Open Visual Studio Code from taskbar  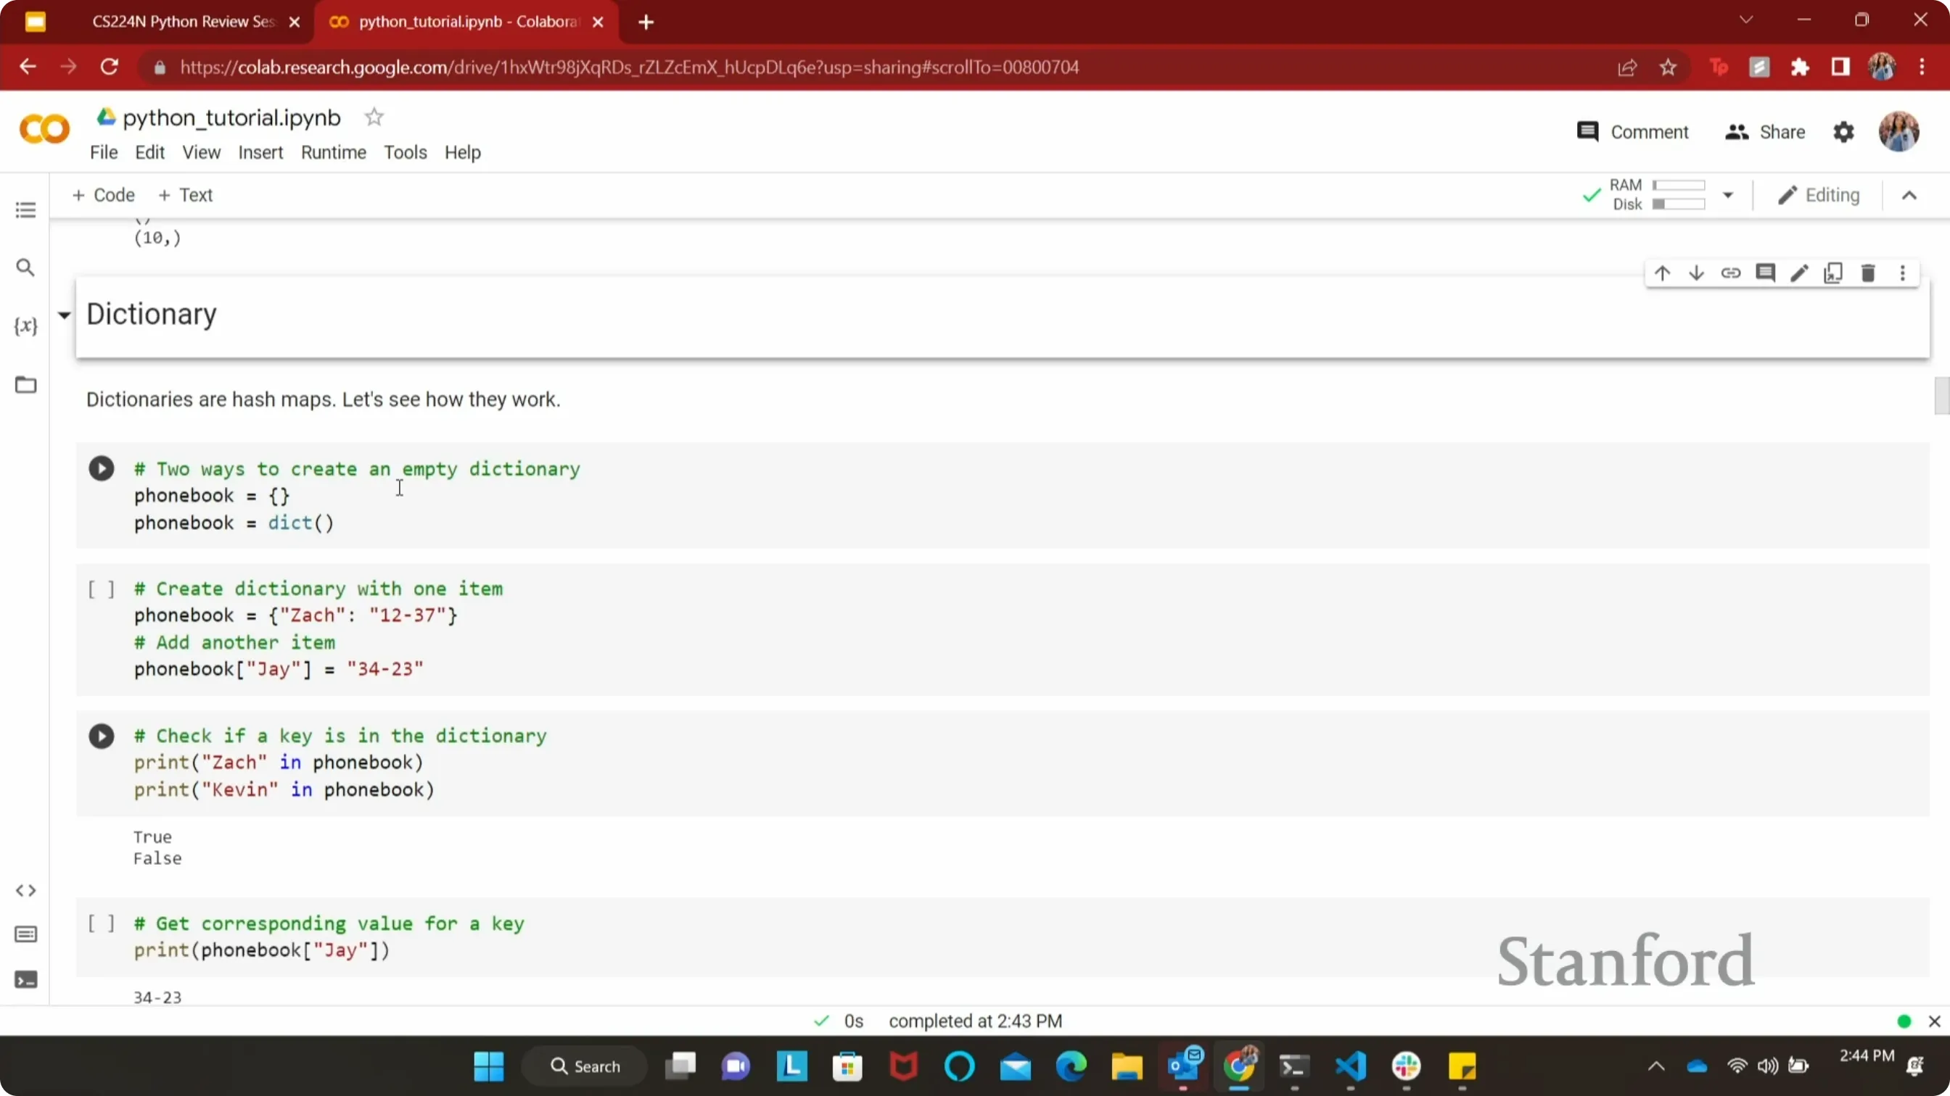point(1352,1066)
